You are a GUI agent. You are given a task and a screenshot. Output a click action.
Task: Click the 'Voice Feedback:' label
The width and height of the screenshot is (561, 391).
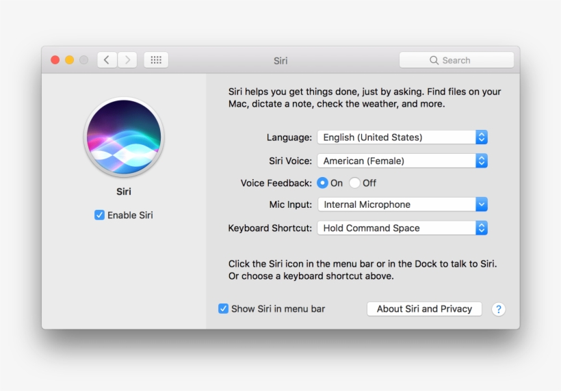pyautogui.click(x=276, y=183)
